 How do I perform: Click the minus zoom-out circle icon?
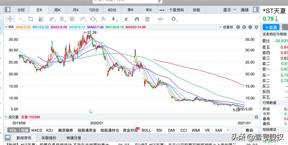point(250,27)
